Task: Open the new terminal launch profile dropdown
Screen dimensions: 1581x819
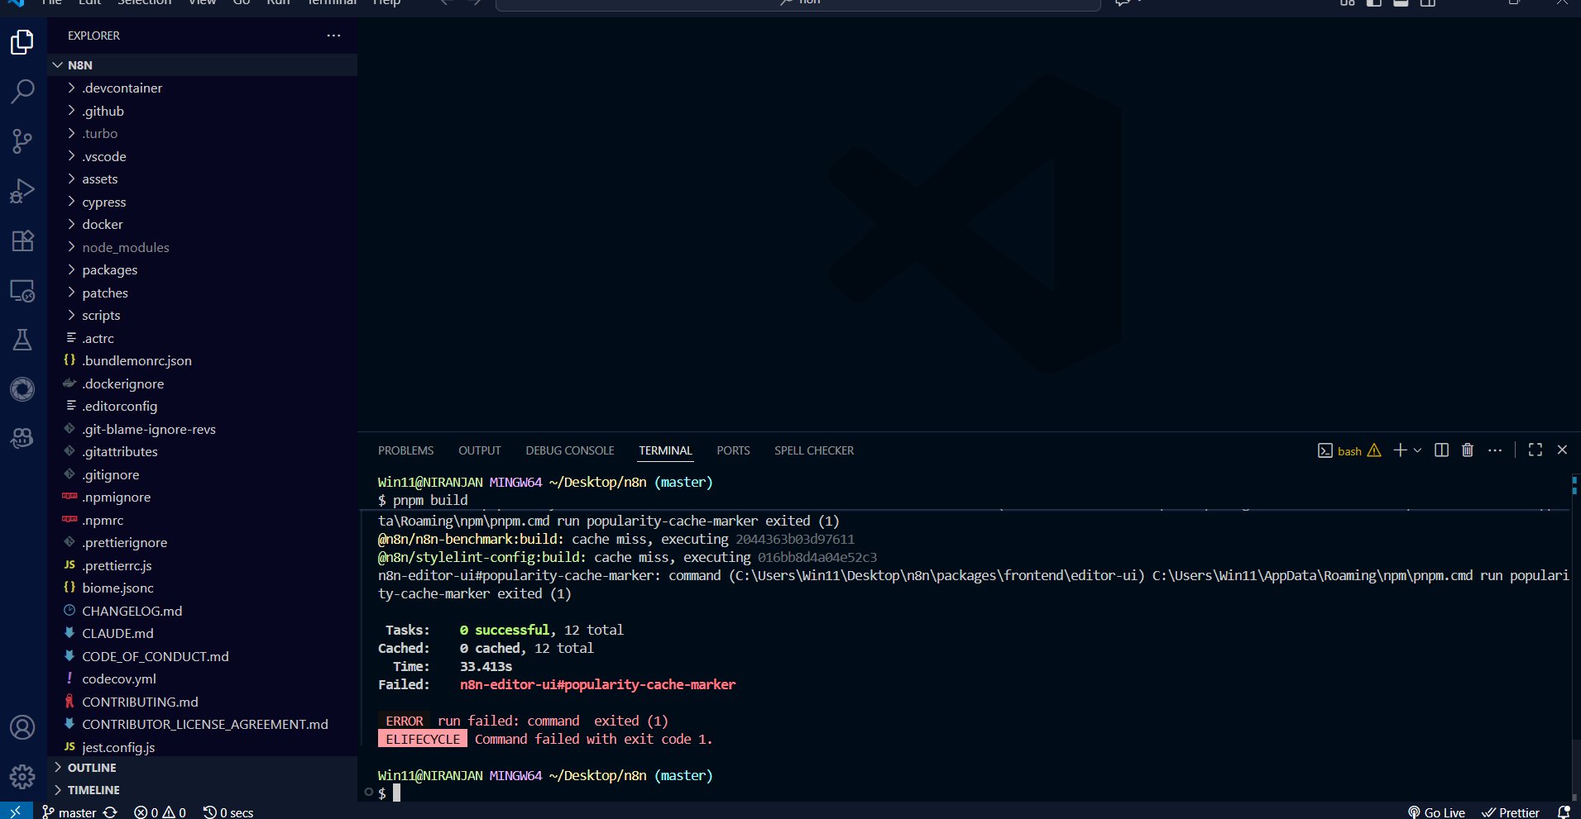Action: pos(1418,450)
